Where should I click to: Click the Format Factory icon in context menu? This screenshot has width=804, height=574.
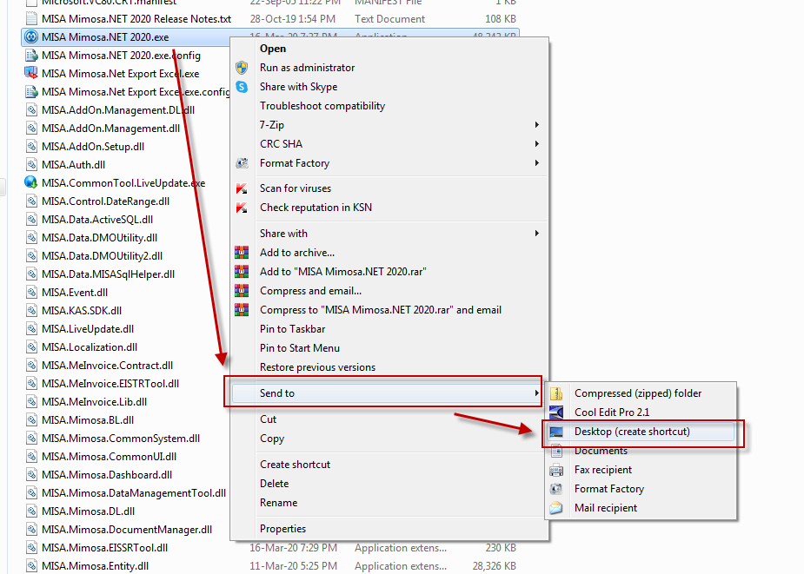tap(242, 163)
